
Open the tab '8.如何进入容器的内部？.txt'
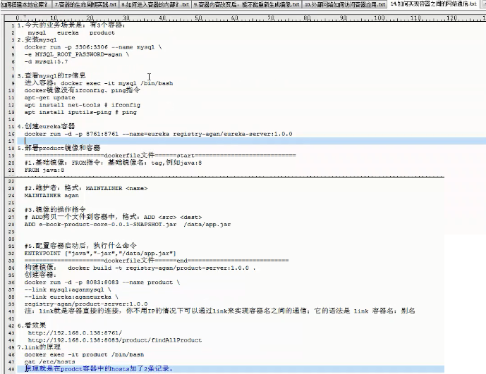coord(155,5)
